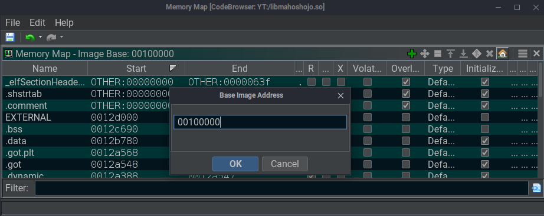Sort by the End column header
The image size is (544, 216).
(240, 68)
